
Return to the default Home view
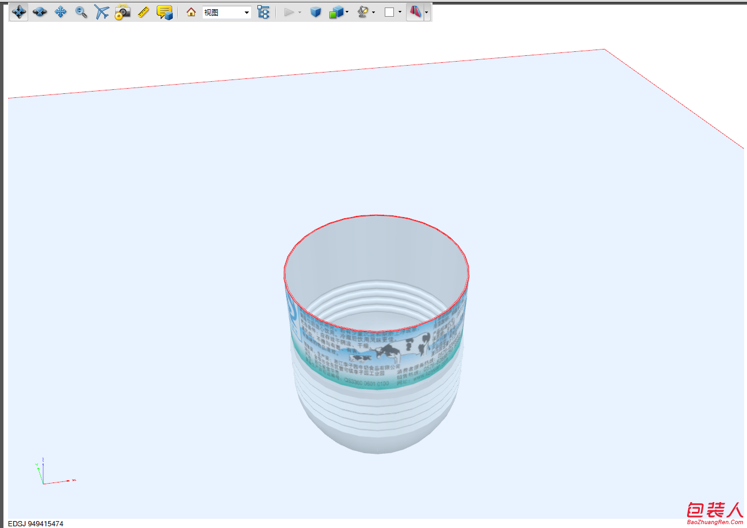(191, 12)
